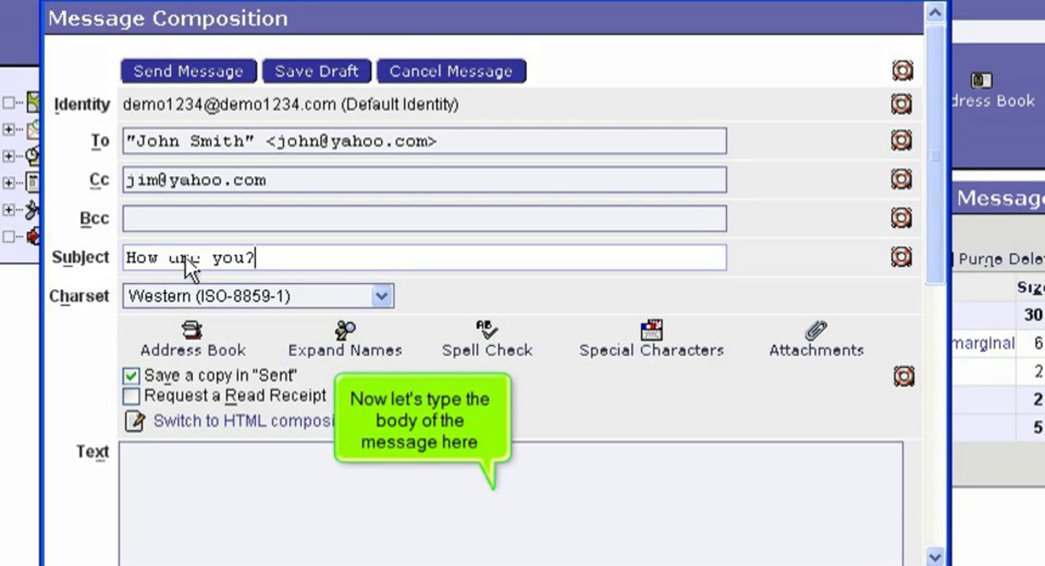Click the help lifebuoy next to To field
This screenshot has width=1045, height=566.
(901, 141)
